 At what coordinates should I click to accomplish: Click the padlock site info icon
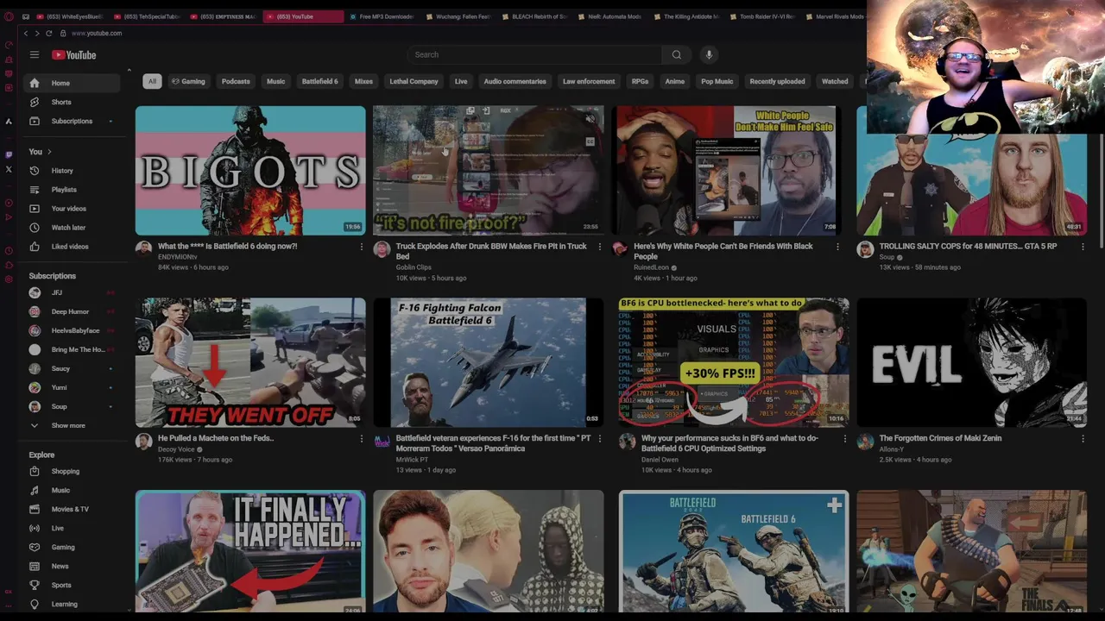[x=63, y=33]
